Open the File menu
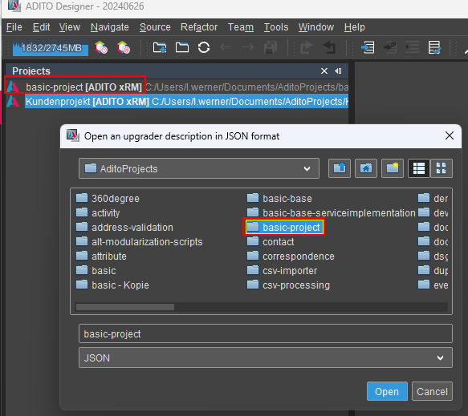Viewport: 468px width, 416px height. click(x=14, y=27)
